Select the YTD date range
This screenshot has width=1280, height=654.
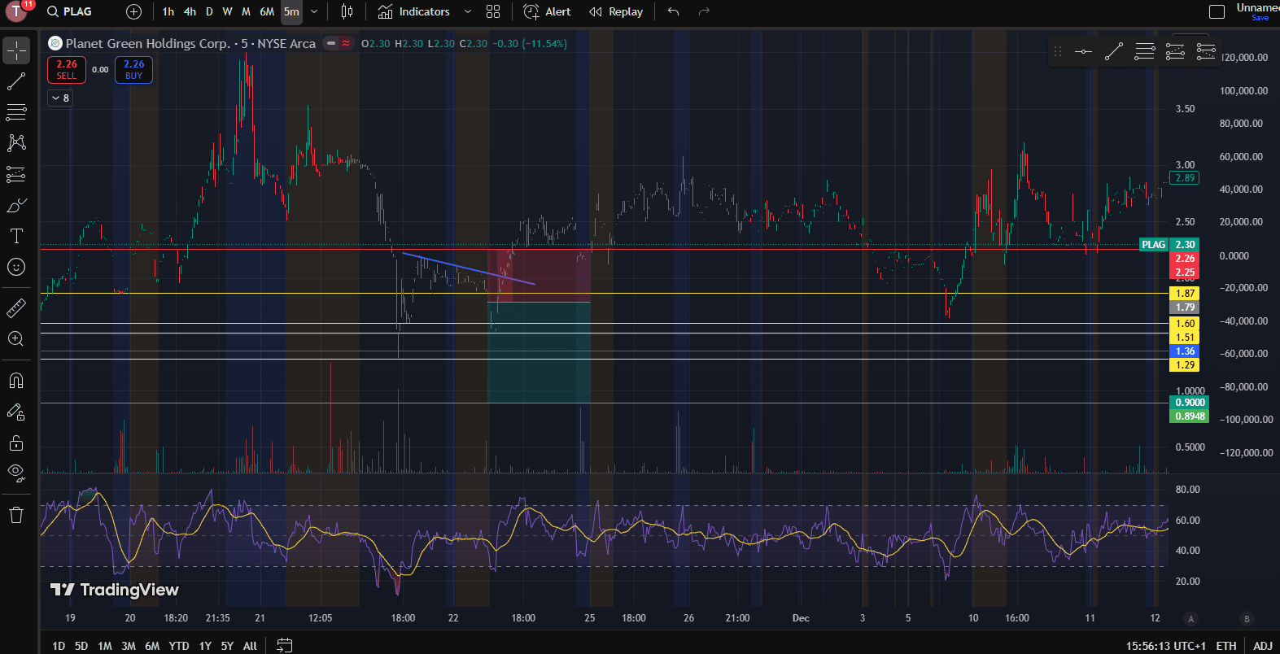[x=179, y=646]
